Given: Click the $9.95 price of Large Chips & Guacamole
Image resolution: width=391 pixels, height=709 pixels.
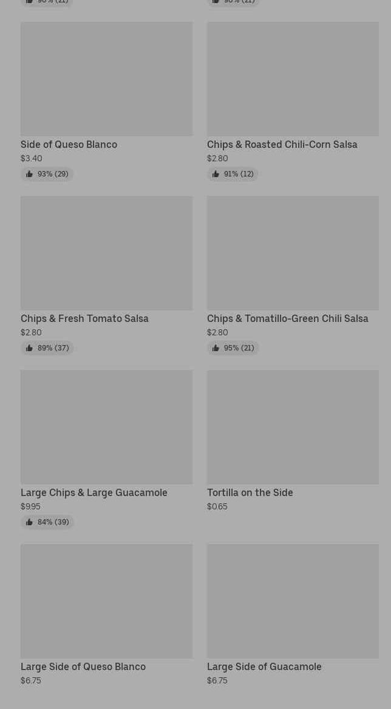Looking at the screenshot, I should coord(30,506).
